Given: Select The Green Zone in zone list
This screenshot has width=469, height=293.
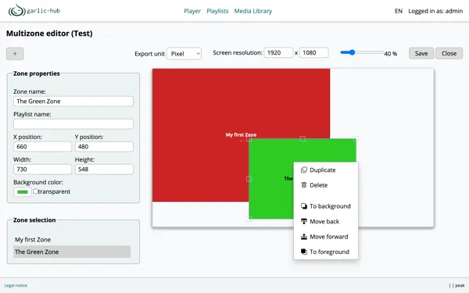Looking at the screenshot, I should click(72, 252).
